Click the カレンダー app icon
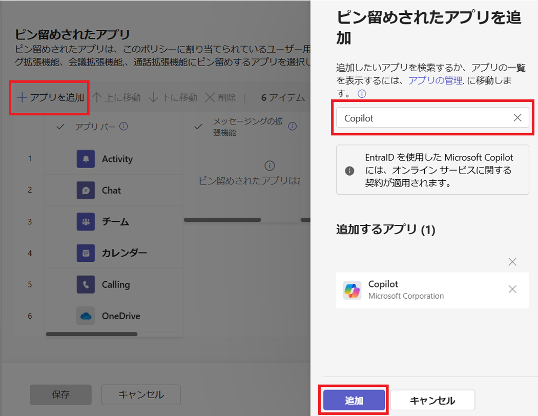The height and width of the screenshot is (416, 538). (x=86, y=253)
